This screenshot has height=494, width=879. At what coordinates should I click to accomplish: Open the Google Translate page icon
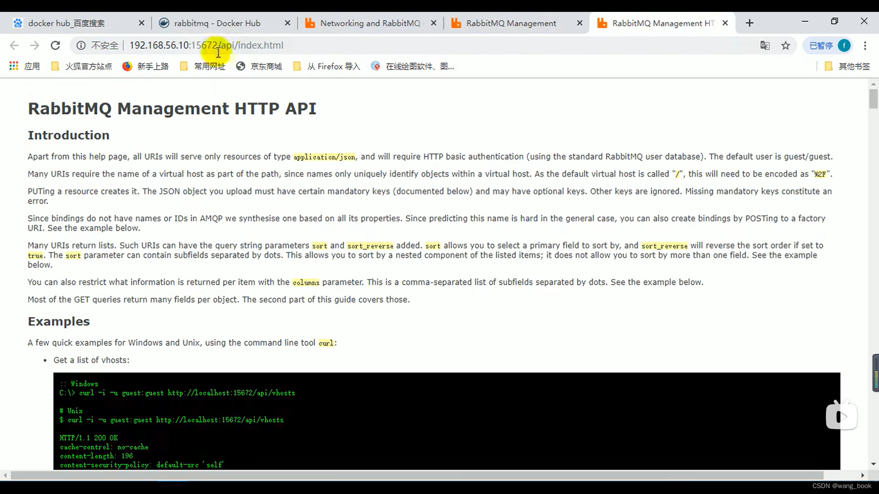click(x=765, y=45)
